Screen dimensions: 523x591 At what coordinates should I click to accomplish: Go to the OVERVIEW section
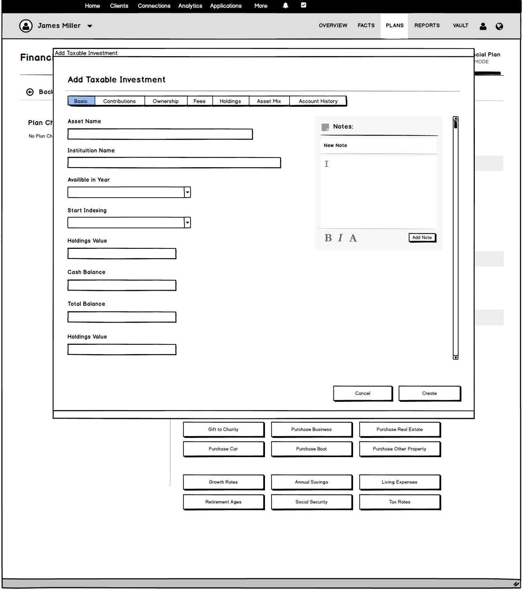tap(333, 25)
